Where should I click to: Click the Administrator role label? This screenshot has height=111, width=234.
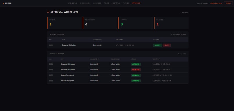pos(216,3)
